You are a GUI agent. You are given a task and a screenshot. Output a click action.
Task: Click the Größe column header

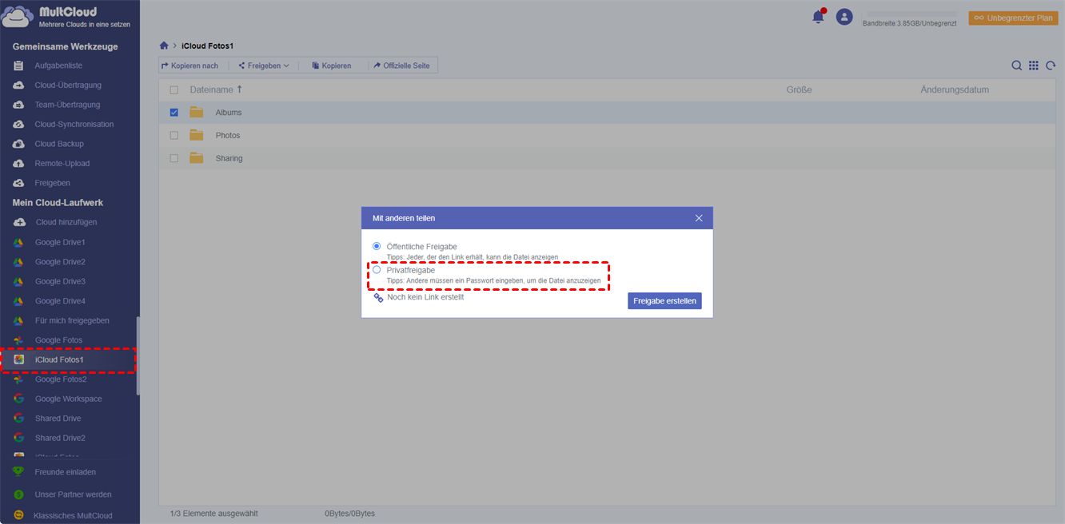coord(799,90)
